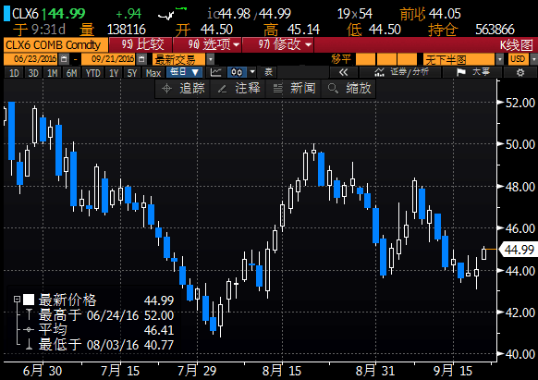Open the chart type dropdown arrow
Image resolution: width=538 pixels, height=380 pixels.
pos(252,72)
